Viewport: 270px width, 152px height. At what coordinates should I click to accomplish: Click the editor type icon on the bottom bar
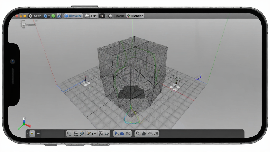(x=32, y=134)
